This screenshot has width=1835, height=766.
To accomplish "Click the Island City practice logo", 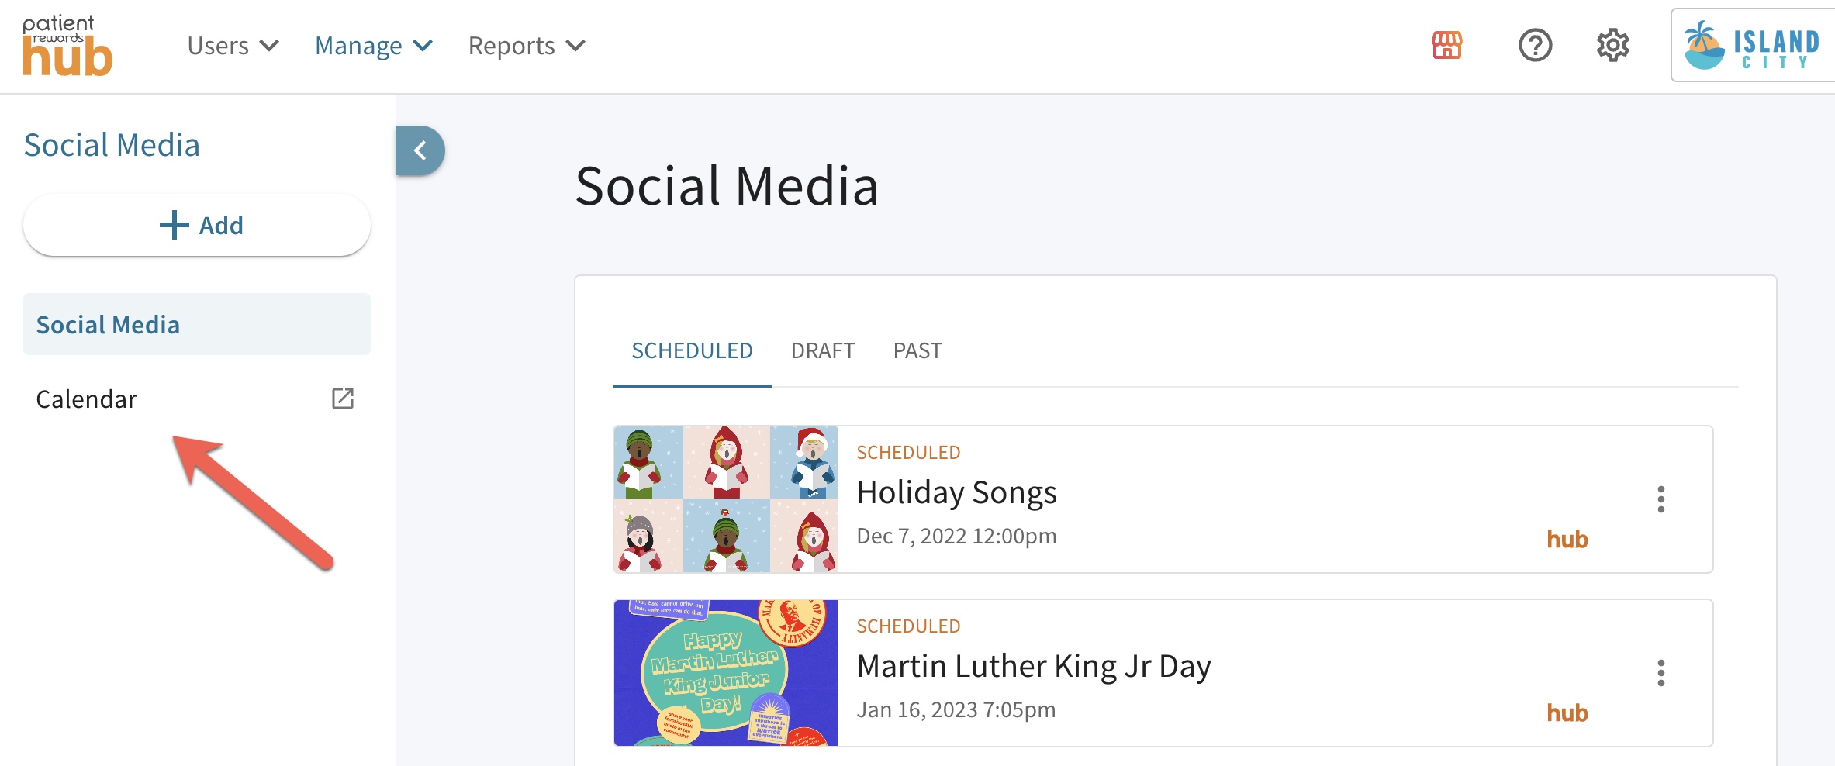I will point(1752,45).
